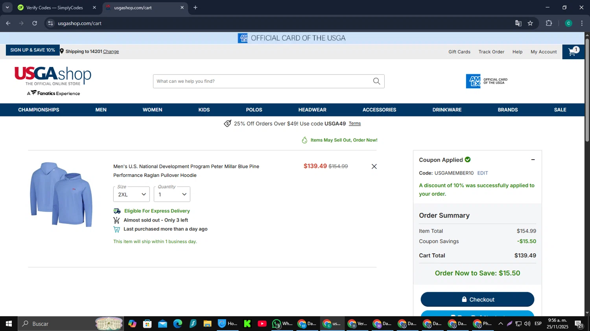Click the OFFICIAL CARD OF THE USGA banner
The image size is (590, 331).
click(292, 38)
